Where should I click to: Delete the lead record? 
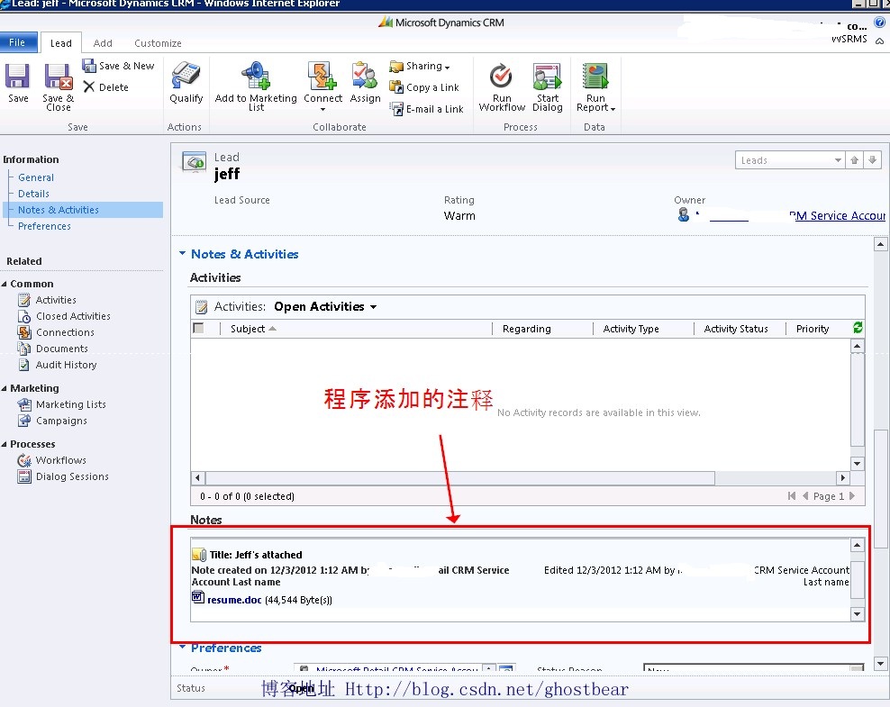(x=106, y=86)
